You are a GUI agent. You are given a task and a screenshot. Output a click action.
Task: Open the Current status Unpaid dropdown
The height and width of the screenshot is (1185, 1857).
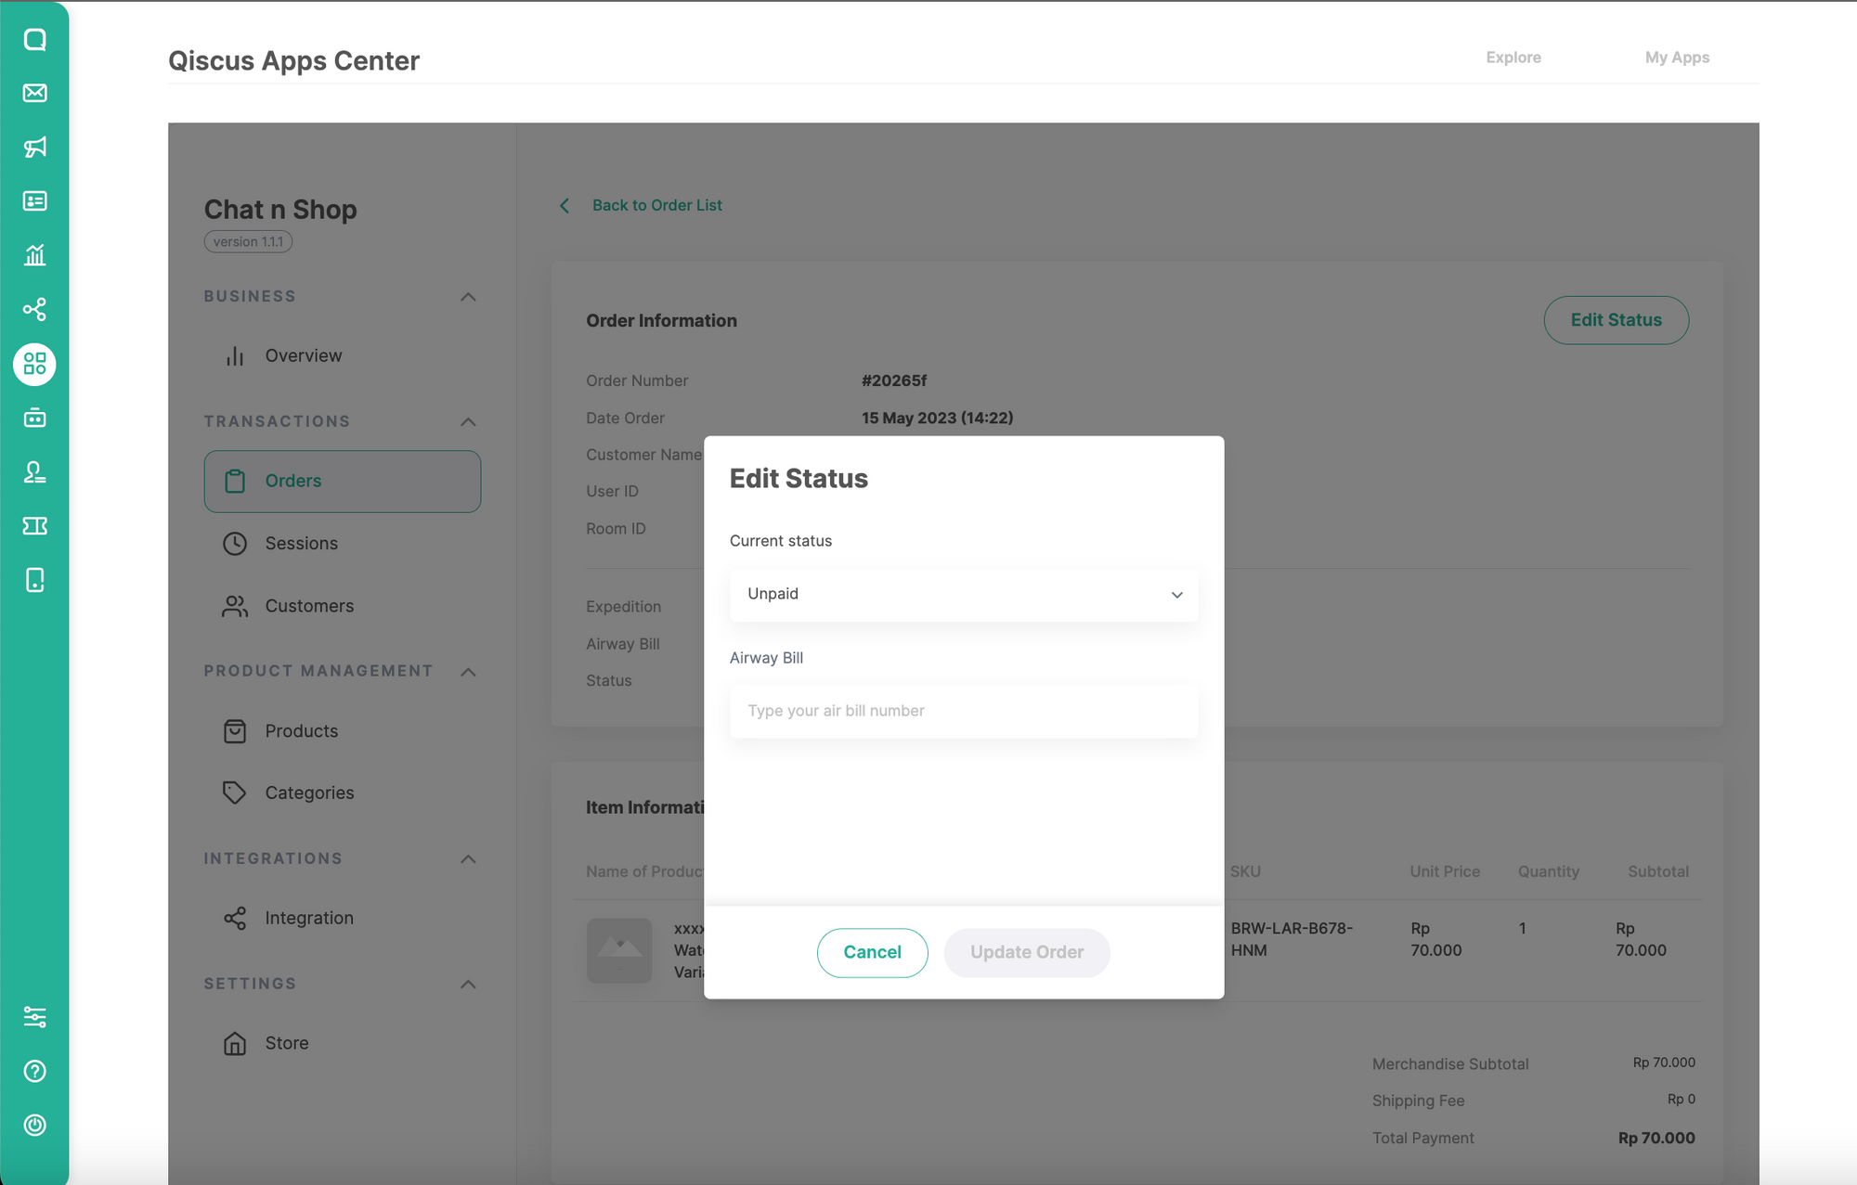tap(963, 594)
